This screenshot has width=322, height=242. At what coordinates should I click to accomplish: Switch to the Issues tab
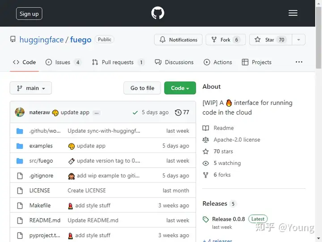63,62
